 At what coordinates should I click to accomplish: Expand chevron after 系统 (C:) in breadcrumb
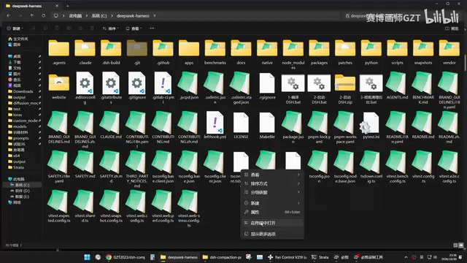(x=112, y=16)
